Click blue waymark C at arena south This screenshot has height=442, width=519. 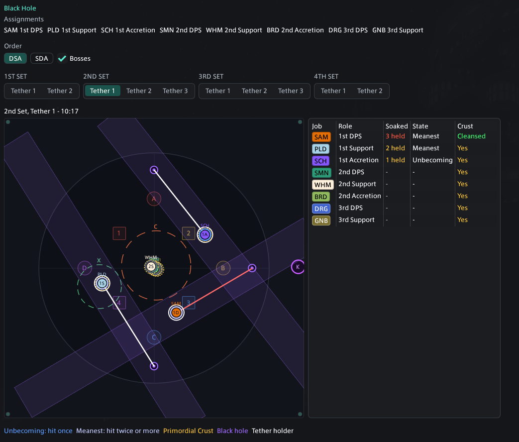[154, 337]
